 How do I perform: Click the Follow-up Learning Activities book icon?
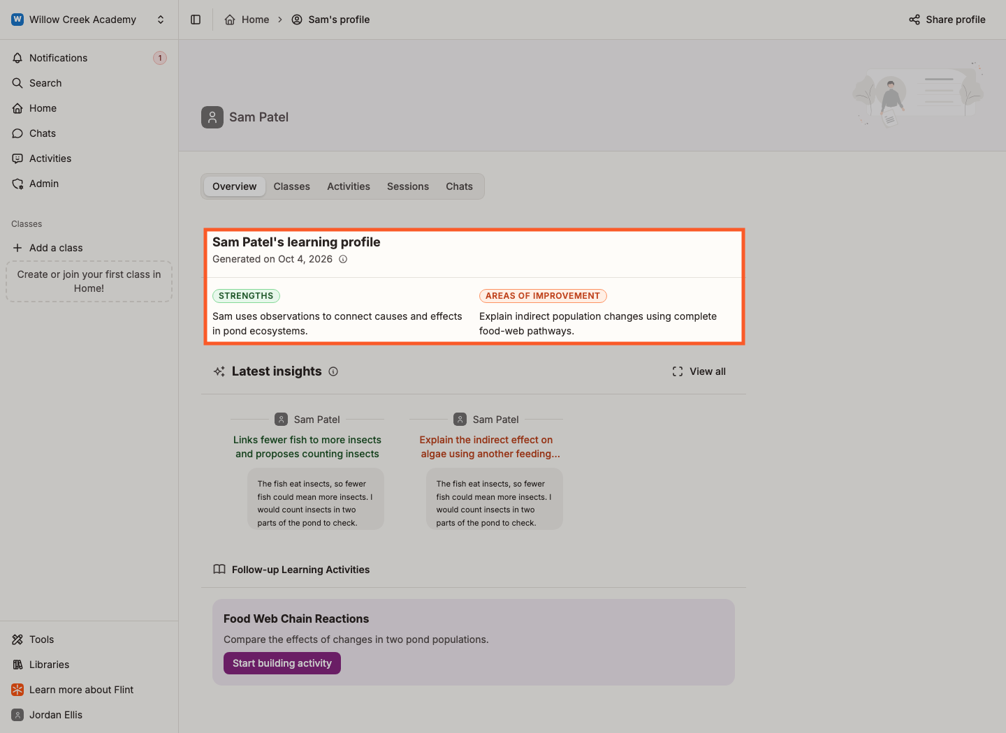coord(219,570)
